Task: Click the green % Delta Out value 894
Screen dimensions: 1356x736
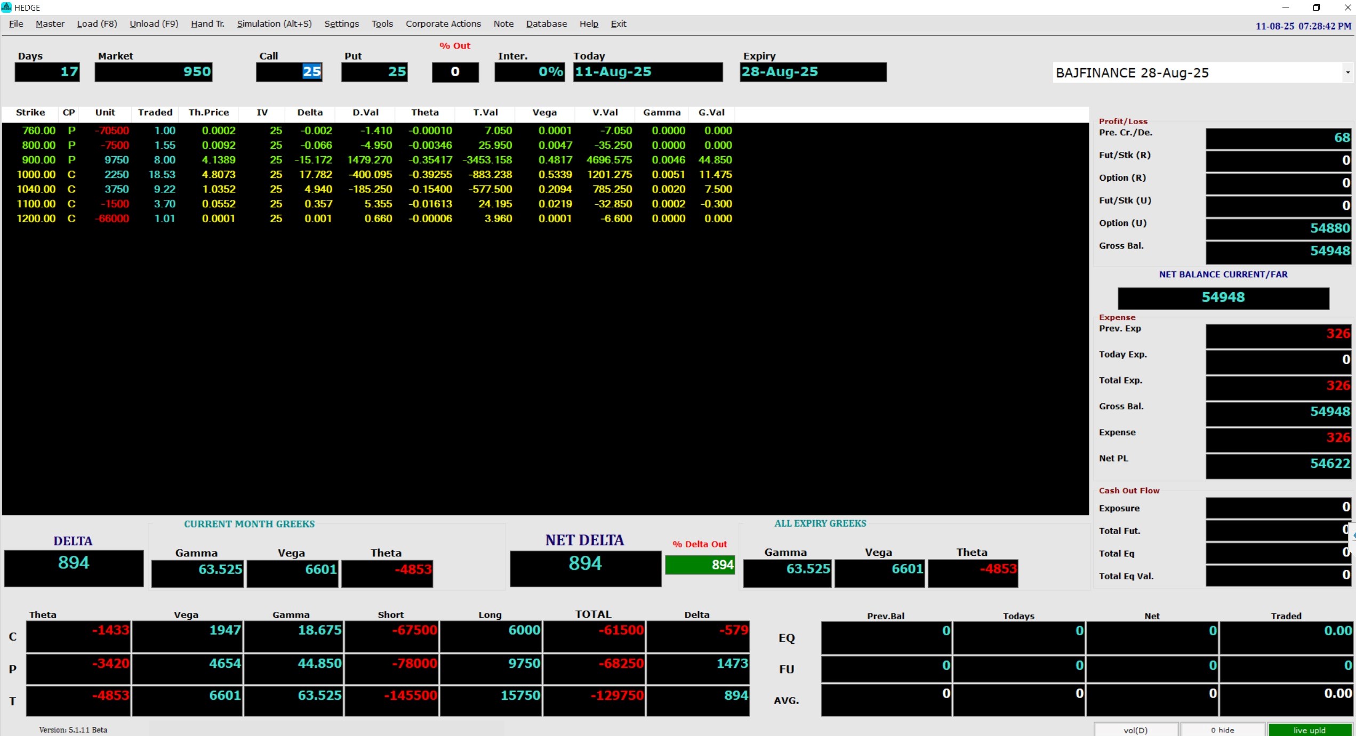Action: (700, 565)
